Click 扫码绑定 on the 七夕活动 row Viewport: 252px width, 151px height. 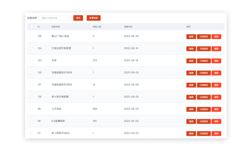[x=204, y=109]
